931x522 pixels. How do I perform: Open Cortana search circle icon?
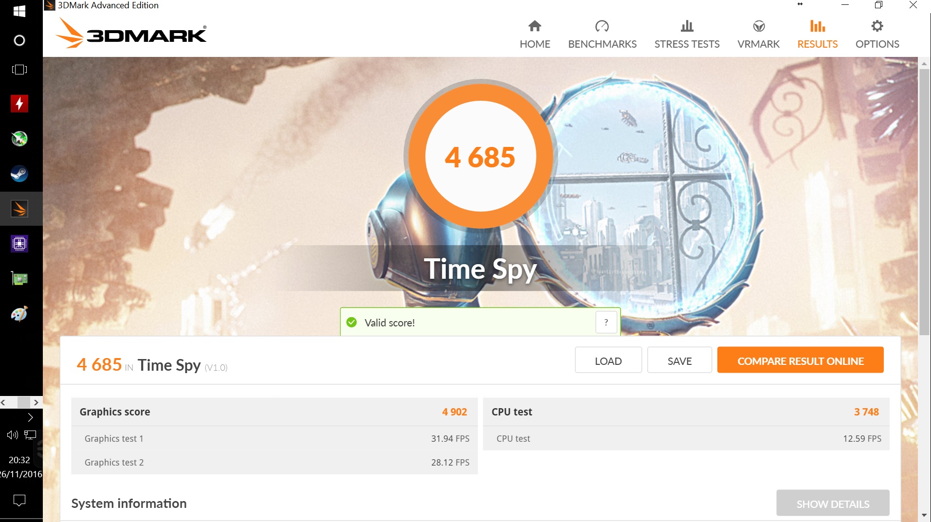(19, 40)
